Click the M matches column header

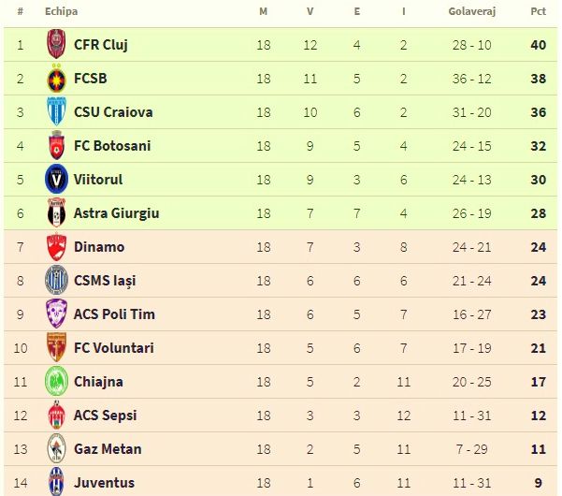(263, 12)
